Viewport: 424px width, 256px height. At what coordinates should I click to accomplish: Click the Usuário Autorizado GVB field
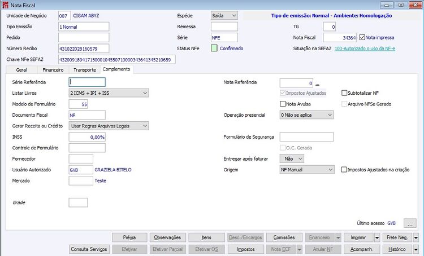(x=81, y=170)
